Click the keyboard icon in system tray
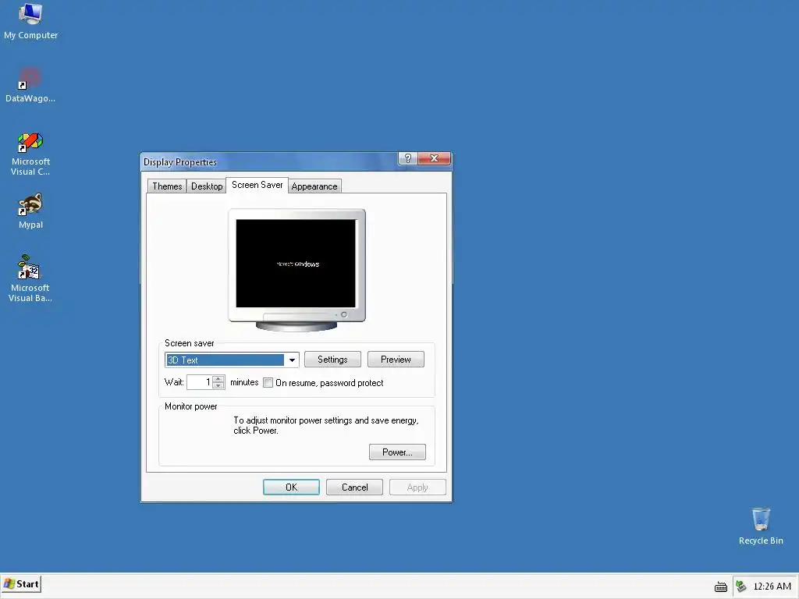The width and height of the screenshot is (799, 599). pos(720,587)
